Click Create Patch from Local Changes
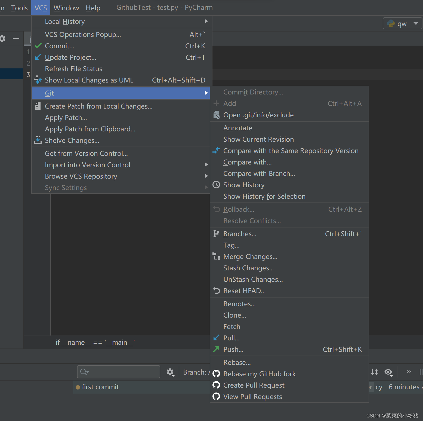Viewport: 423px width, 421px height. [121, 106]
